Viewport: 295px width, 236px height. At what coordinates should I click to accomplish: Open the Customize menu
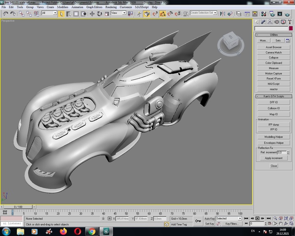pos(126,7)
